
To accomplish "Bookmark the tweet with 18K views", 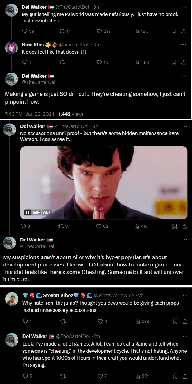I will click(x=174, y=31).
